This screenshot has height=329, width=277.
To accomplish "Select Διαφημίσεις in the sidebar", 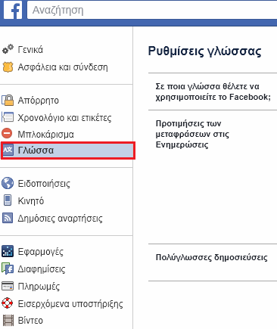I will [42, 269].
